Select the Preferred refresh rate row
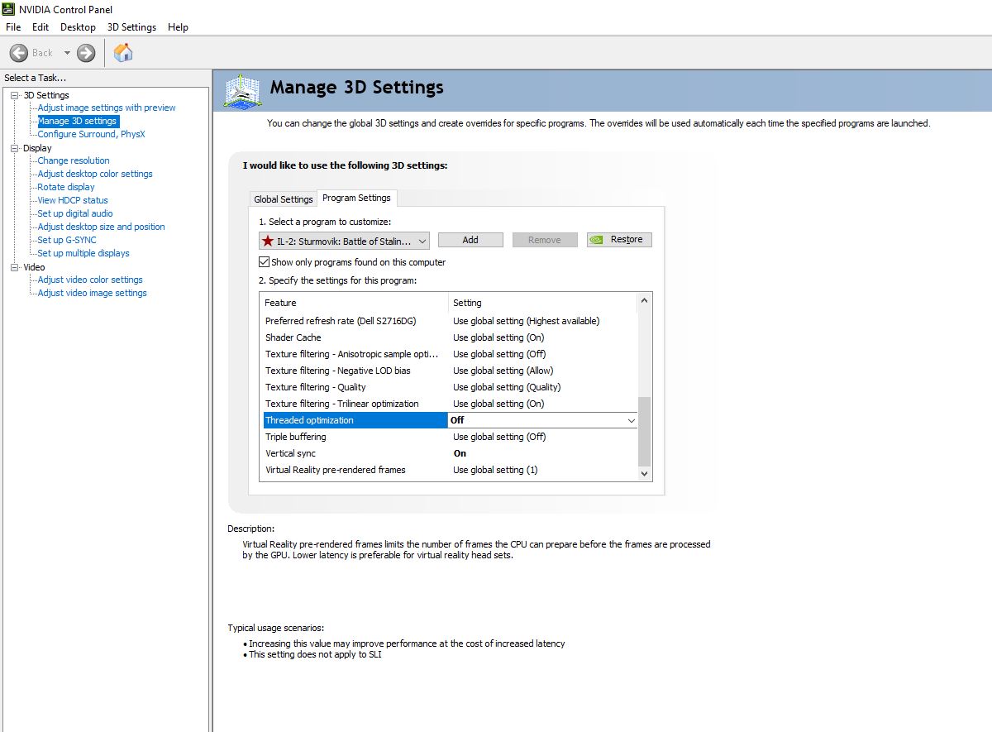This screenshot has width=992, height=732. tap(449, 321)
